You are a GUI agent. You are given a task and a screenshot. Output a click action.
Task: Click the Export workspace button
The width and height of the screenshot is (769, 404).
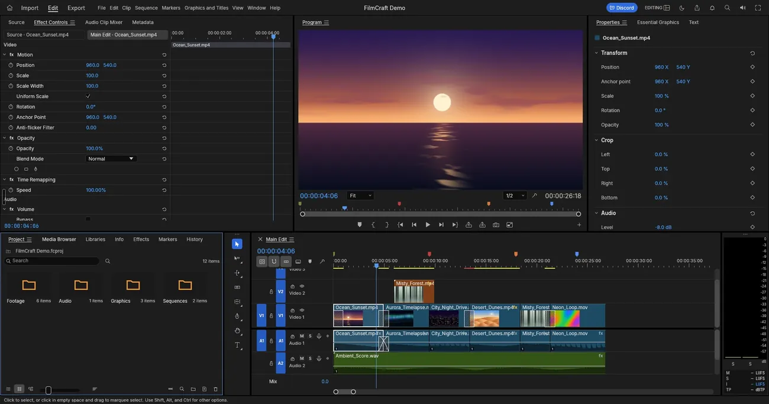coord(76,8)
